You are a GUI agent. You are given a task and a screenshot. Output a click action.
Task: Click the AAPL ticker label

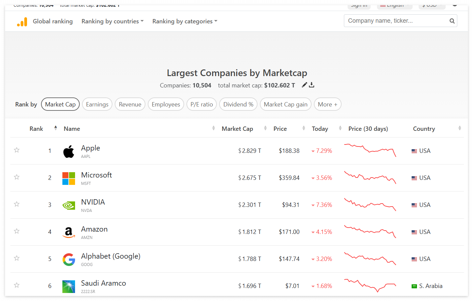point(86,157)
